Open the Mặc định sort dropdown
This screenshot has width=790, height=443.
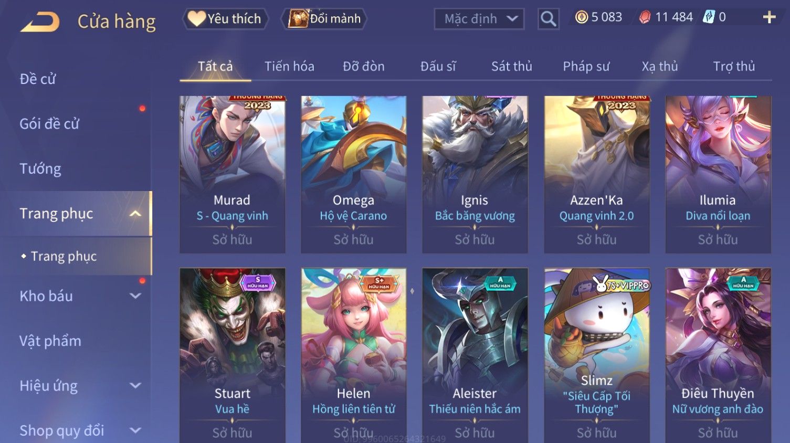[479, 19]
